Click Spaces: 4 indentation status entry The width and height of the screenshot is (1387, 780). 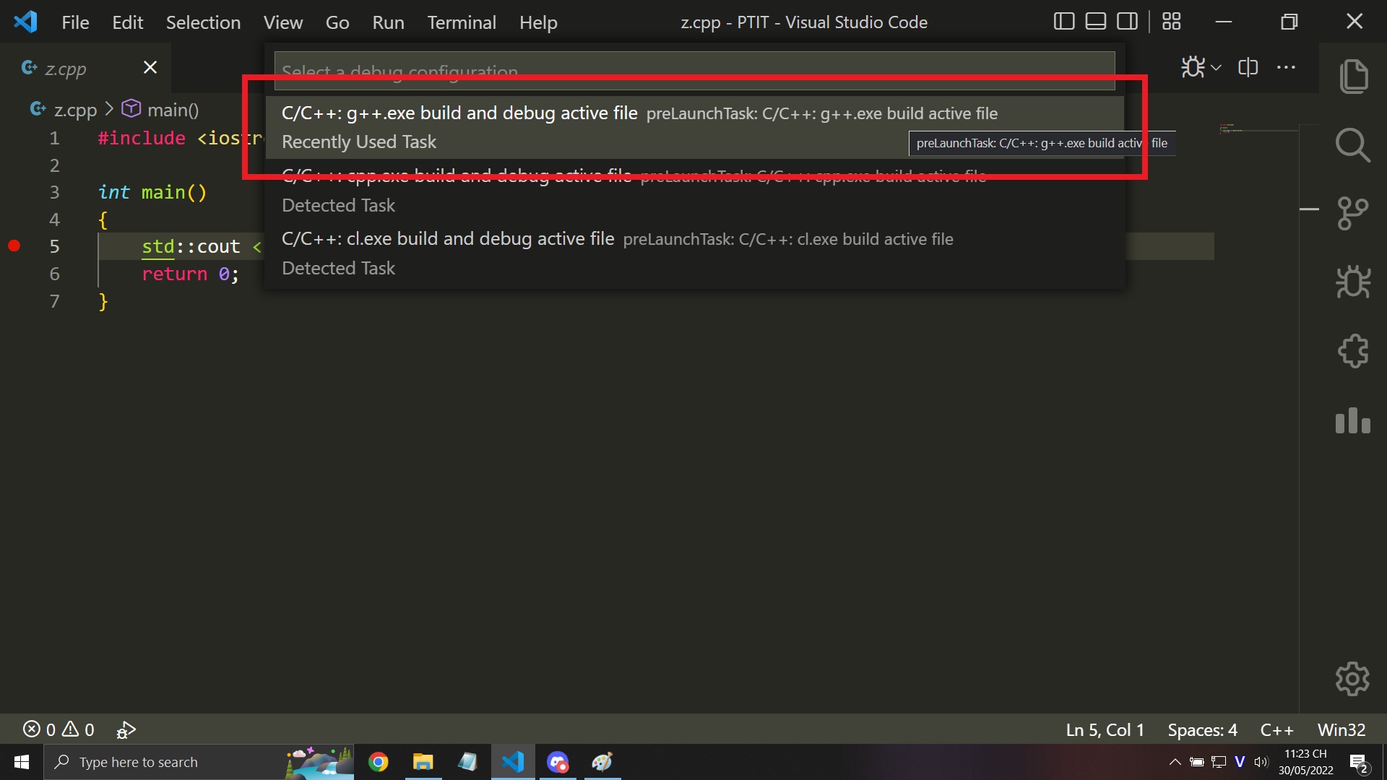[x=1202, y=730]
